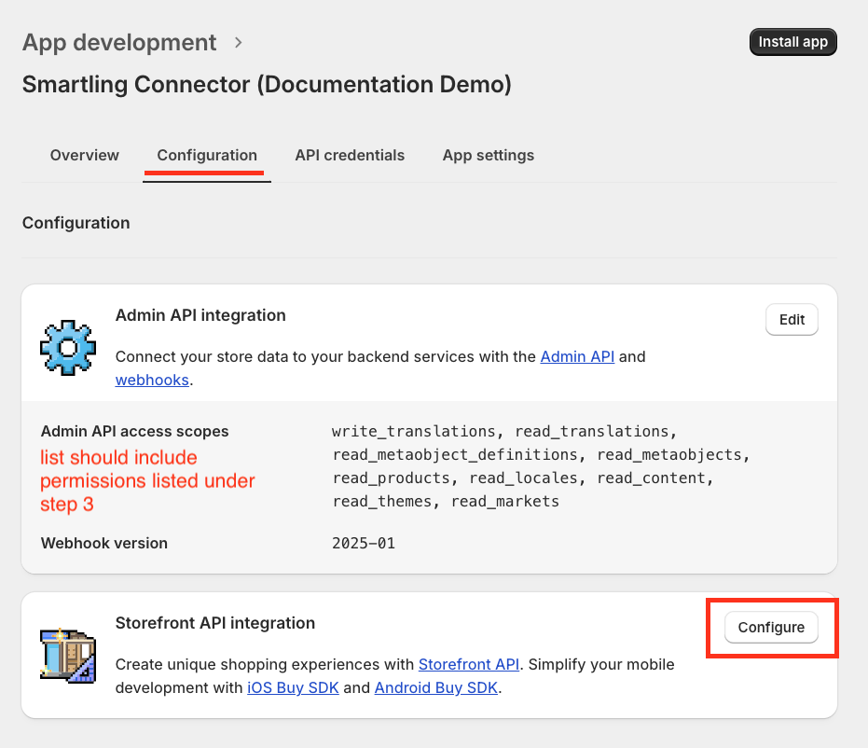Click the Admin API integration gear icon
Screen dimensions: 868x748
(68, 348)
